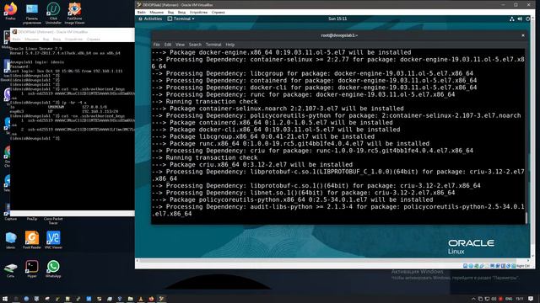This screenshot has height=303, width=540.
Task: Click the Right Ctrl host key indicator
Action: [523, 266]
